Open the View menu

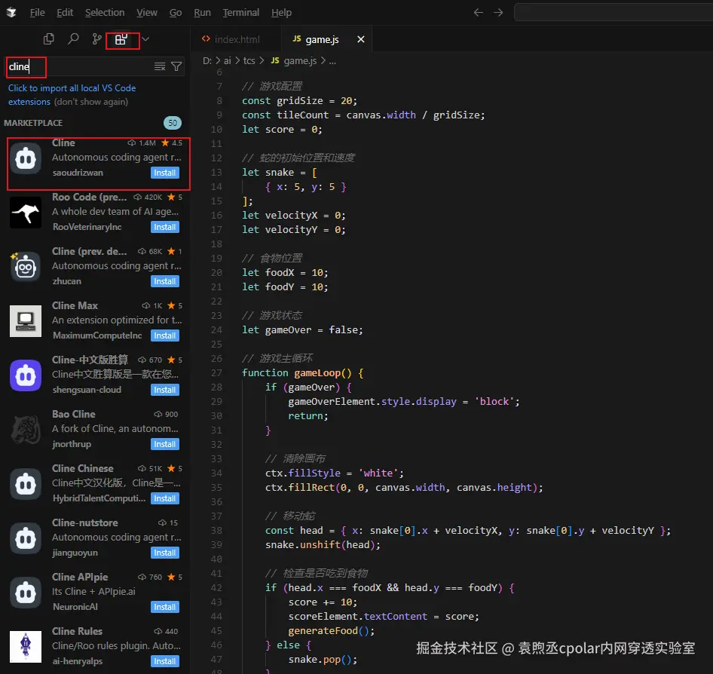[147, 13]
